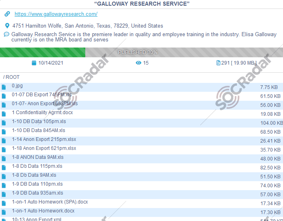Click file icon for 1-on-1 Auto Homework.docx
This screenshot has width=283, height=221.
pyautogui.click(x=4, y=212)
